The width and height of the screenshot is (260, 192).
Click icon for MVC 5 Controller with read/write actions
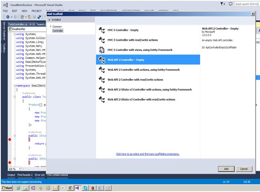click(x=102, y=40)
